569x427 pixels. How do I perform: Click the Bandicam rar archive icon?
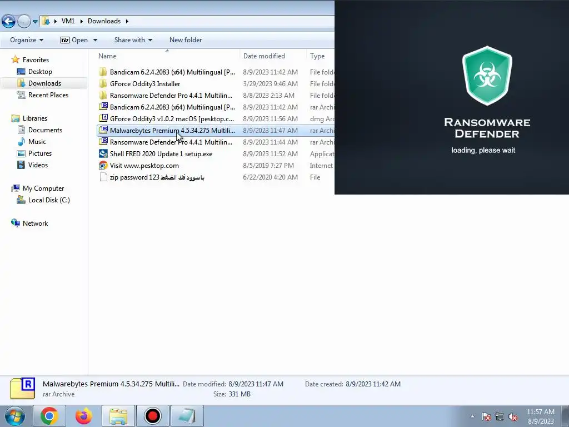[103, 107]
